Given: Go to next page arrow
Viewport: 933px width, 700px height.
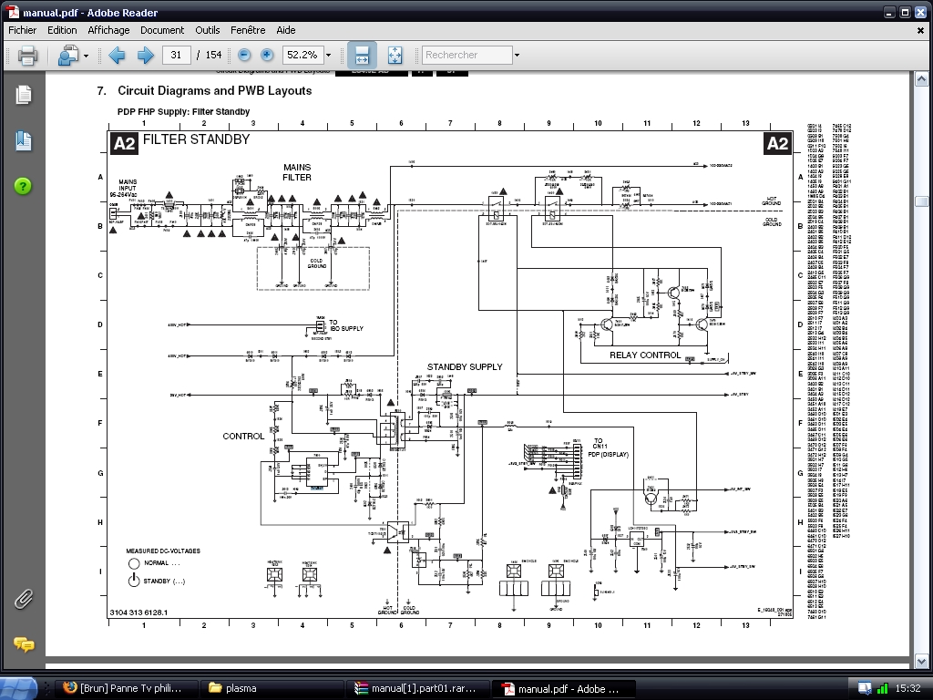Looking at the screenshot, I should (x=145, y=56).
